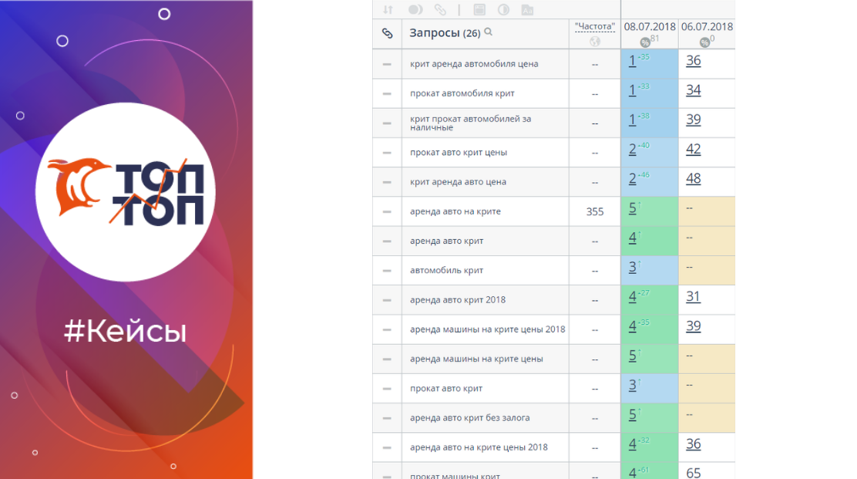Click the percent icon under 06.07.2018
This screenshot has width=857, height=479.
[704, 42]
